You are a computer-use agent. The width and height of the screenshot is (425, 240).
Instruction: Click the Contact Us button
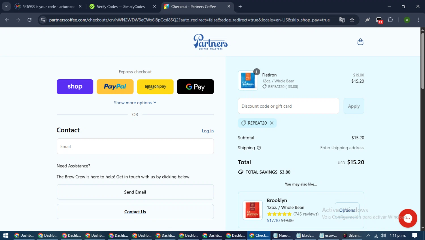[x=135, y=212]
